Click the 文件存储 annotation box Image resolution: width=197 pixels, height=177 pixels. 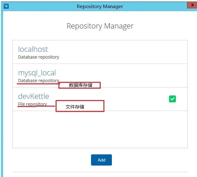80,106
